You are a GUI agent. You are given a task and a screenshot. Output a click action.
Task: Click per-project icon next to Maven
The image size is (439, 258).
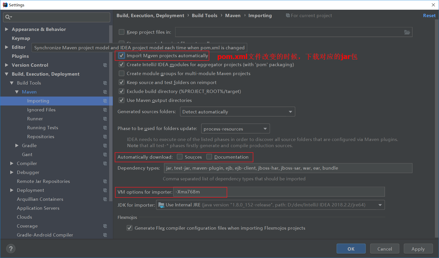[x=105, y=92]
